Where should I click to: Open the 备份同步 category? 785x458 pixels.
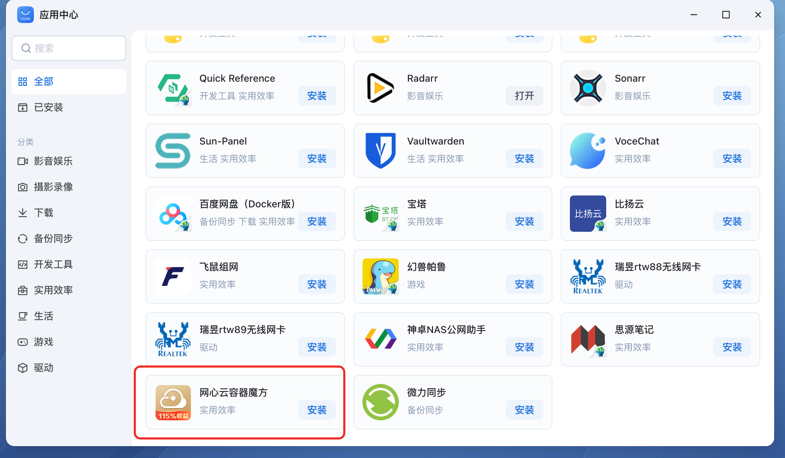(69, 239)
